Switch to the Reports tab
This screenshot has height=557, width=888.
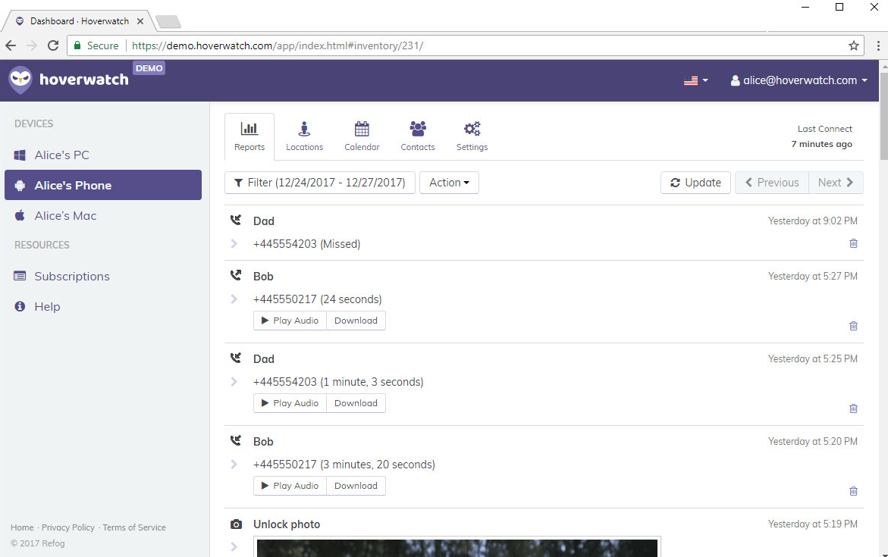point(249,137)
